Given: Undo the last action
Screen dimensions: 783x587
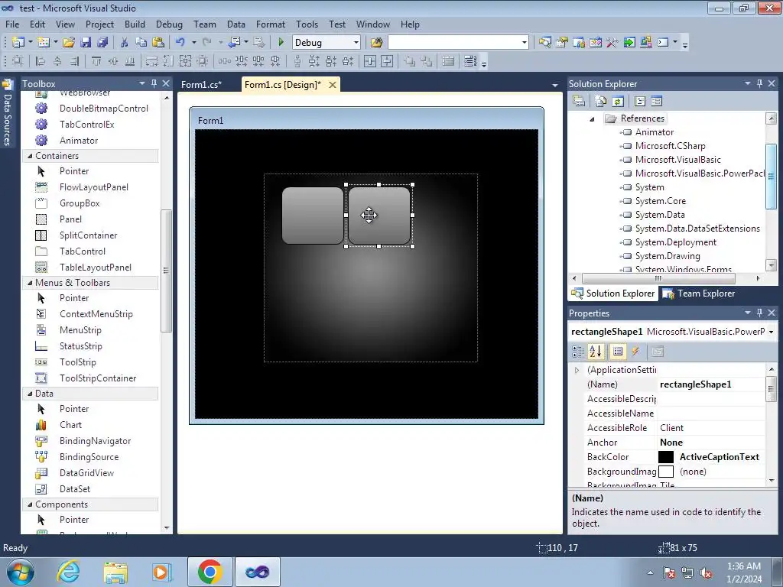Looking at the screenshot, I should click(180, 43).
